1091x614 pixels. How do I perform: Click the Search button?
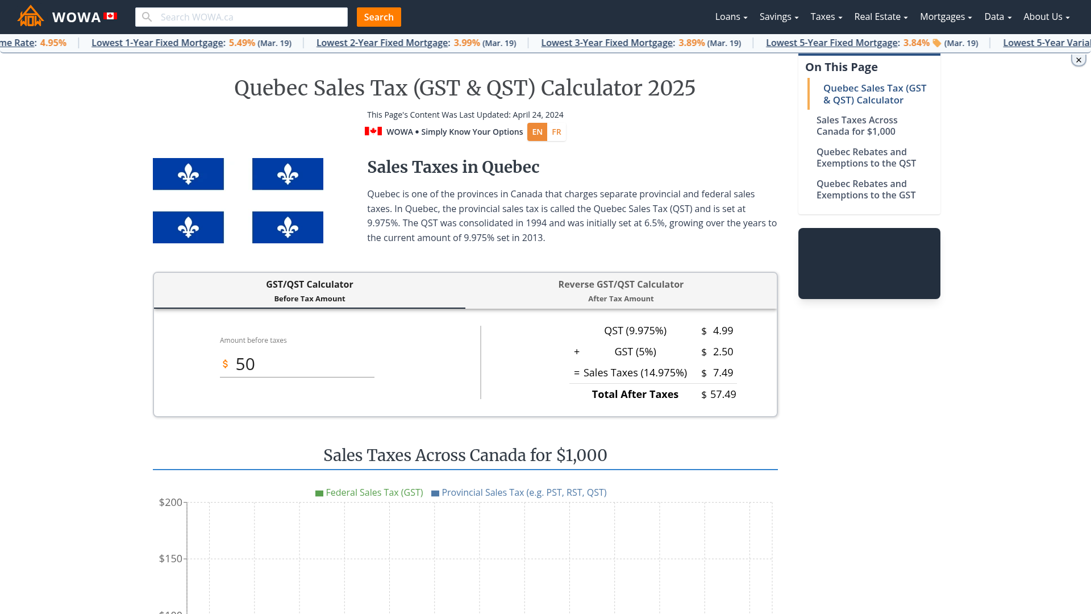(378, 16)
